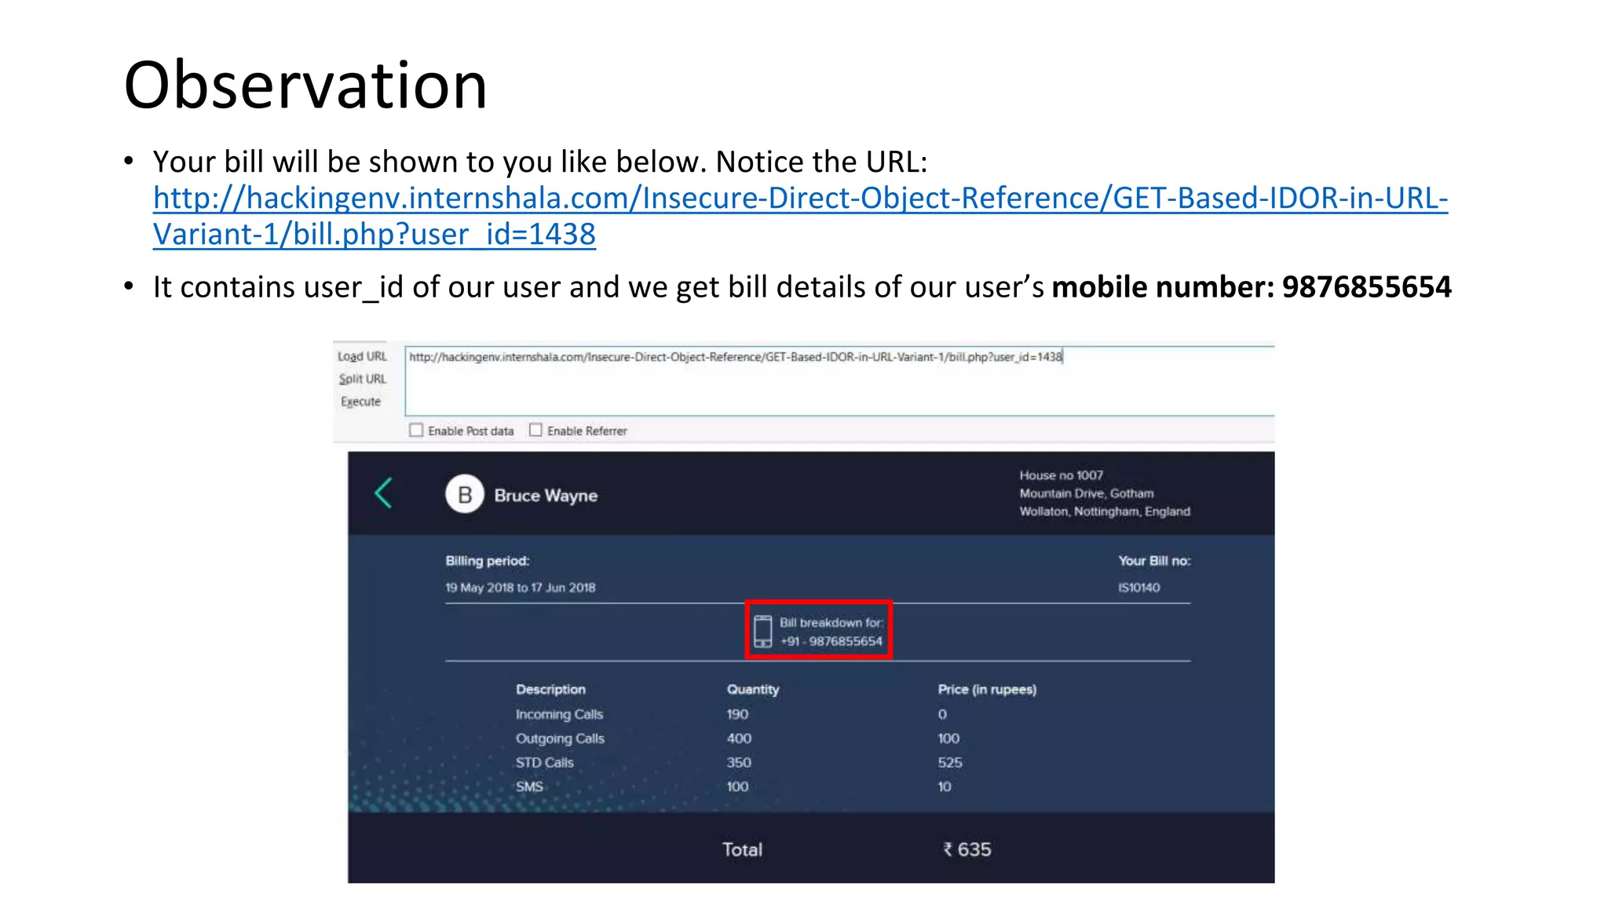The image size is (1608, 904).
Task: Click the address line Mountain Drive, Gotham
Action: click(x=1087, y=494)
